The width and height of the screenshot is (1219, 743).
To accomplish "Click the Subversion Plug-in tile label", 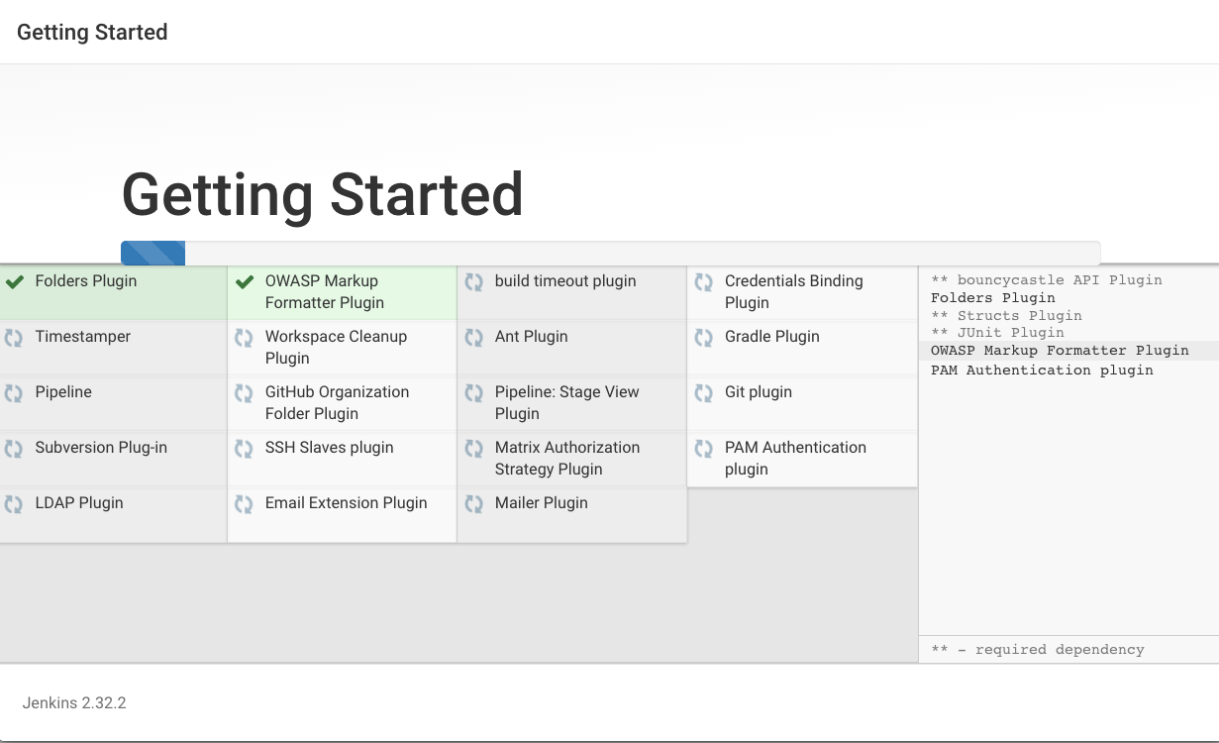I will coord(101,448).
